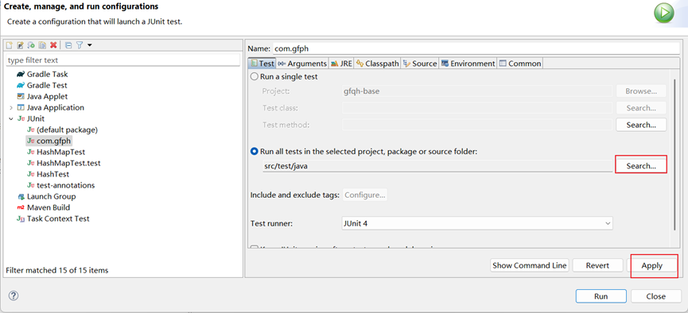
Task: Switch to the Arguments tab
Action: (x=302, y=64)
